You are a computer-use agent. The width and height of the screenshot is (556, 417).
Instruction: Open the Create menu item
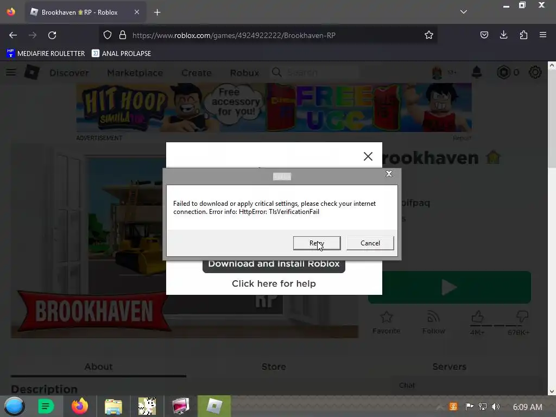pos(197,73)
